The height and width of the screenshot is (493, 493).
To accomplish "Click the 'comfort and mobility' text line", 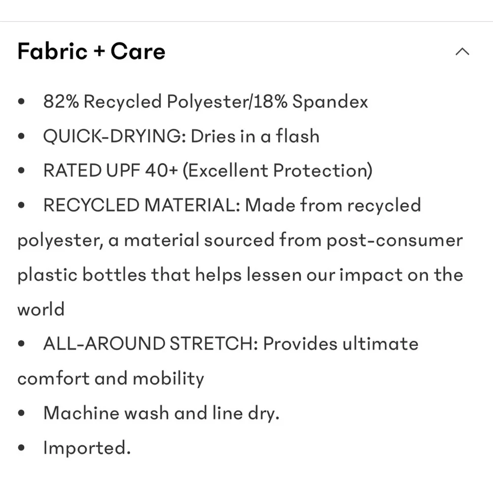I will [110, 379].
